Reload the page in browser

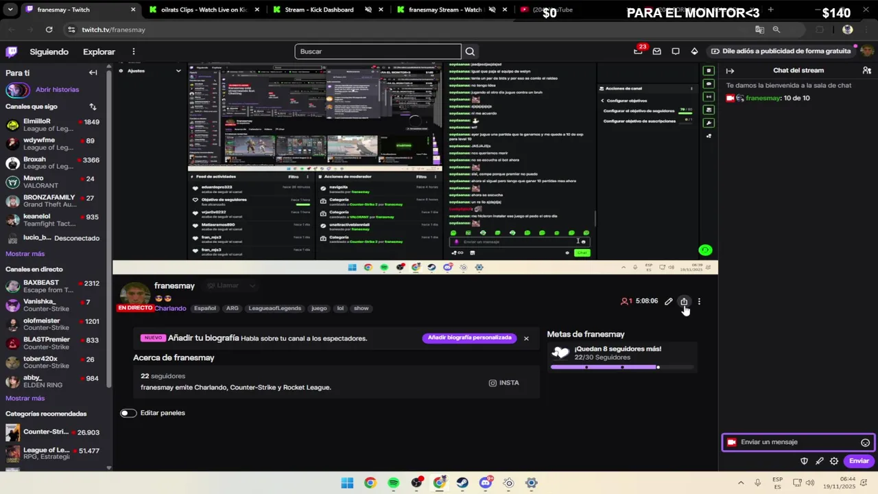pos(49,30)
